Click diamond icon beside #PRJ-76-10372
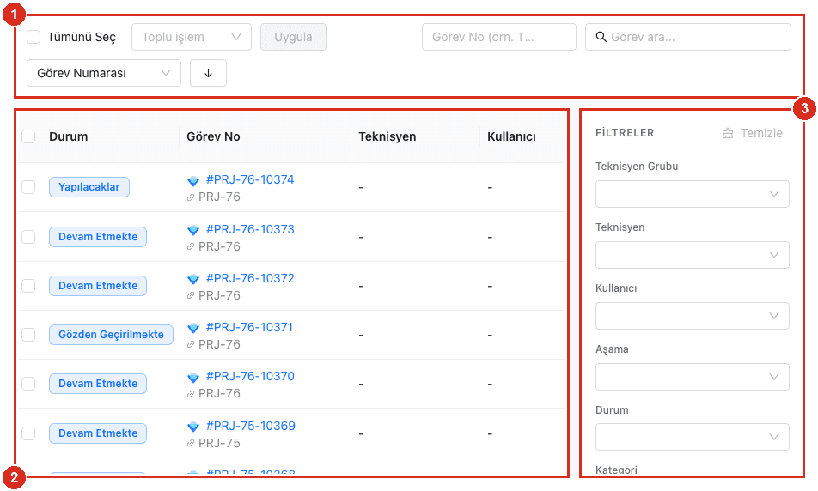The image size is (818, 491). click(x=193, y=279)
